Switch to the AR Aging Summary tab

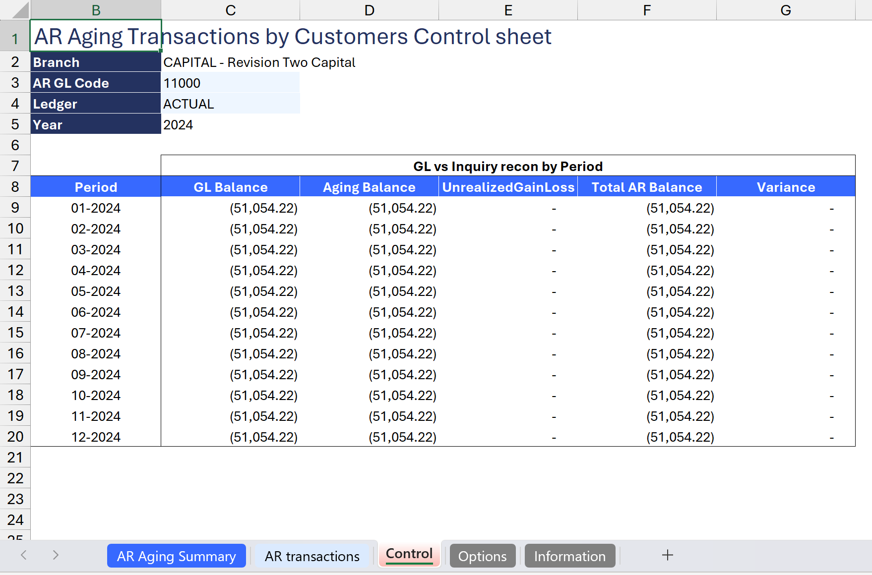[x=176, y=556]
